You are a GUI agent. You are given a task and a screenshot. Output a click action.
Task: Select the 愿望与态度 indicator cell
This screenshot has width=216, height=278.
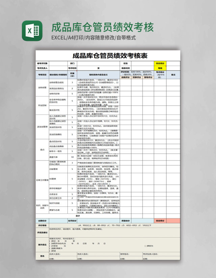(x=58, y=210)
